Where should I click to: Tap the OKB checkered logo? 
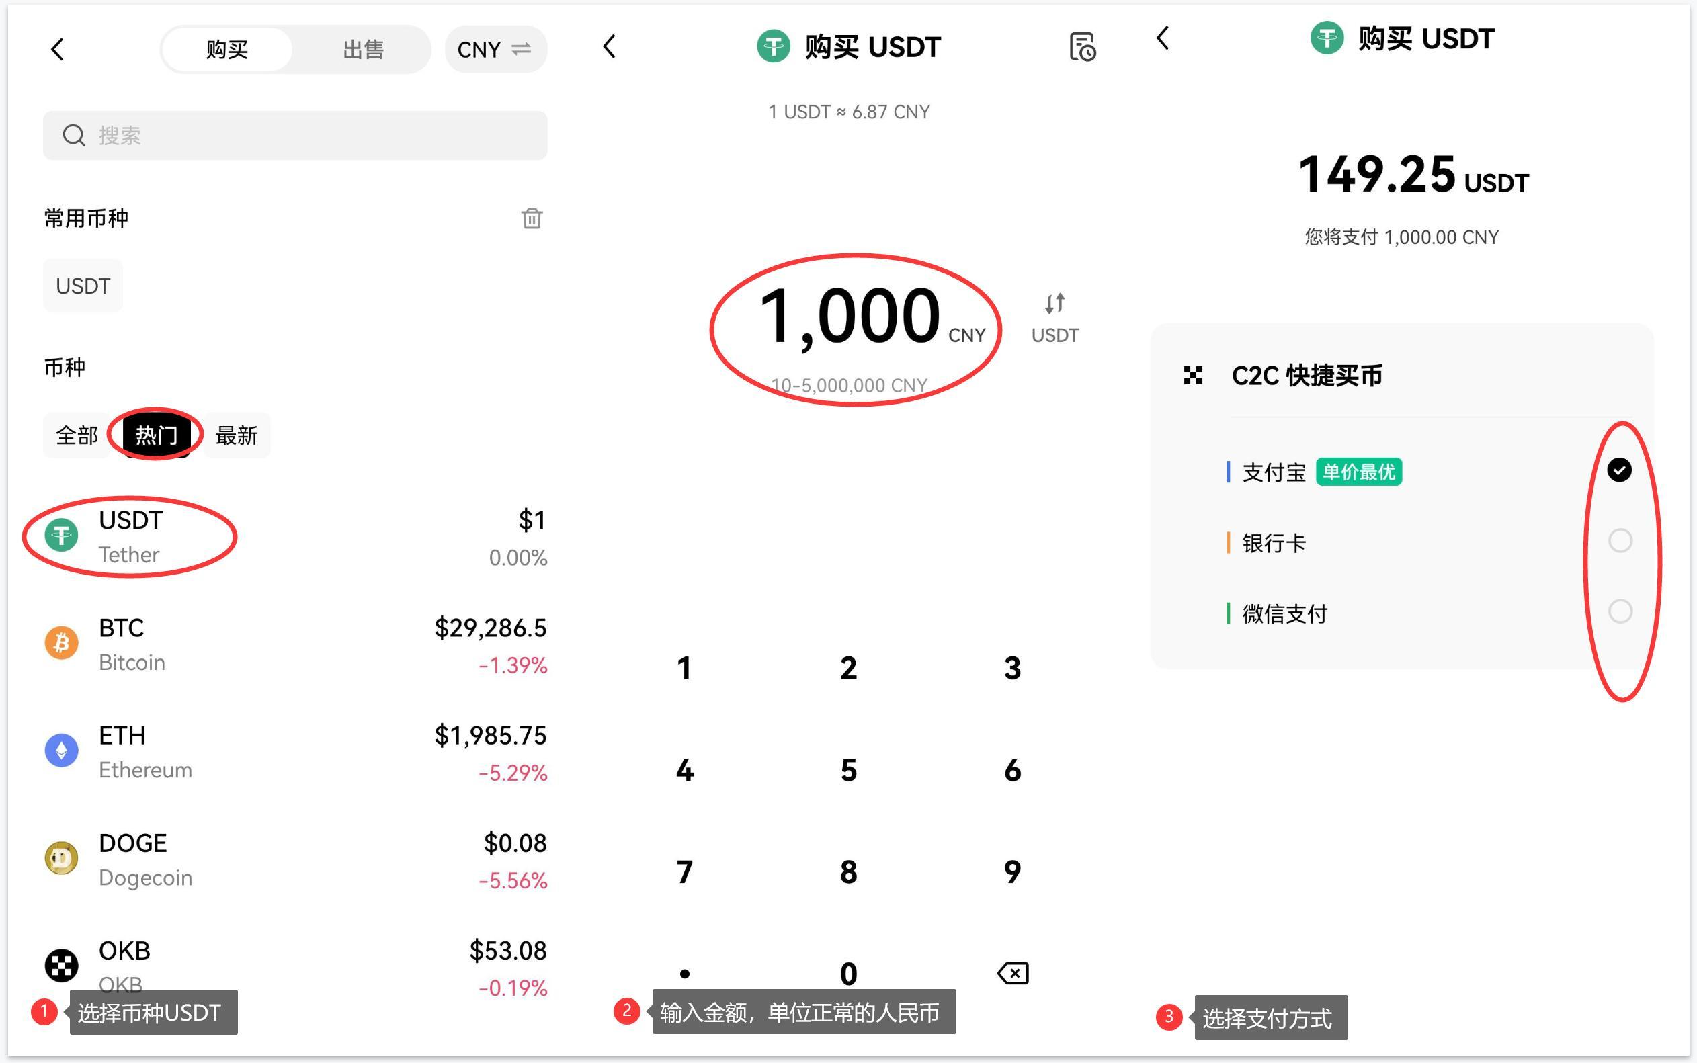[61, 966]
